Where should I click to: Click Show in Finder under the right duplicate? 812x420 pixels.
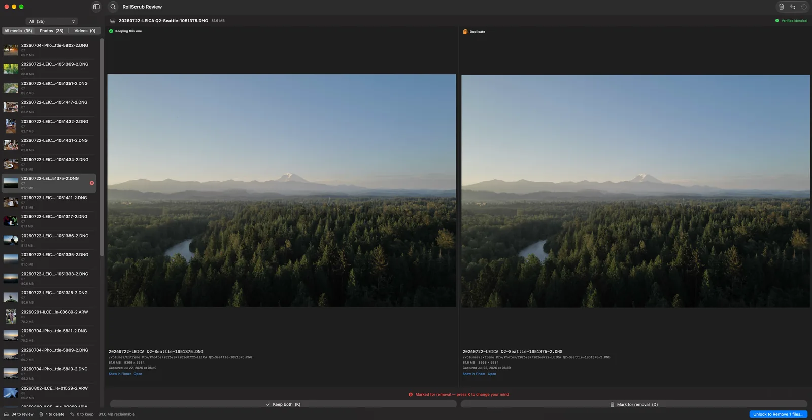click(x=474, y=374)
